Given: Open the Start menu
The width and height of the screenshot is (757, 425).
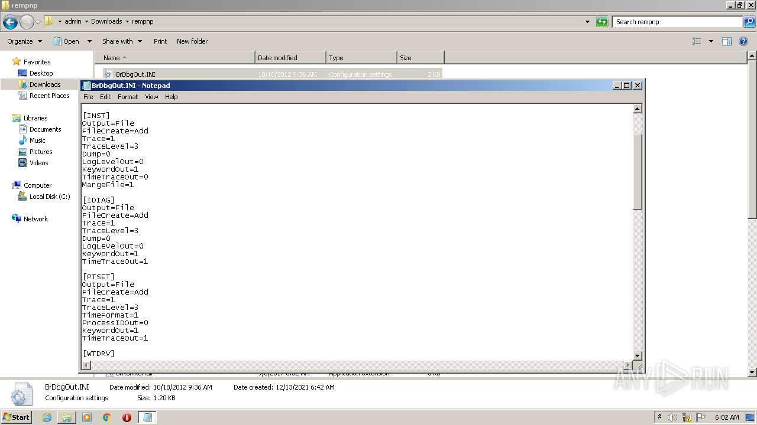Looking at the screenshot, I should click(16, 417).
